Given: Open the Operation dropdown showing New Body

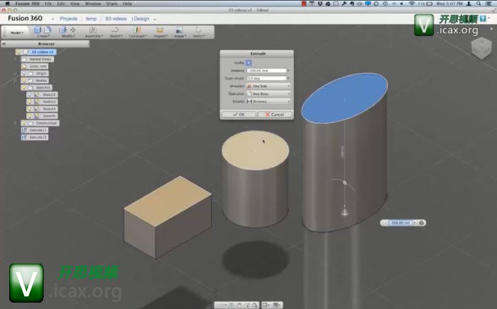Looking at the screenshot, I should pos(268,94).
